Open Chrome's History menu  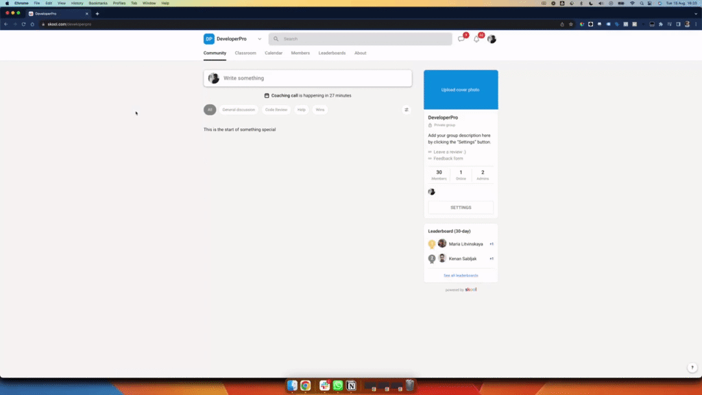point(75,3)
